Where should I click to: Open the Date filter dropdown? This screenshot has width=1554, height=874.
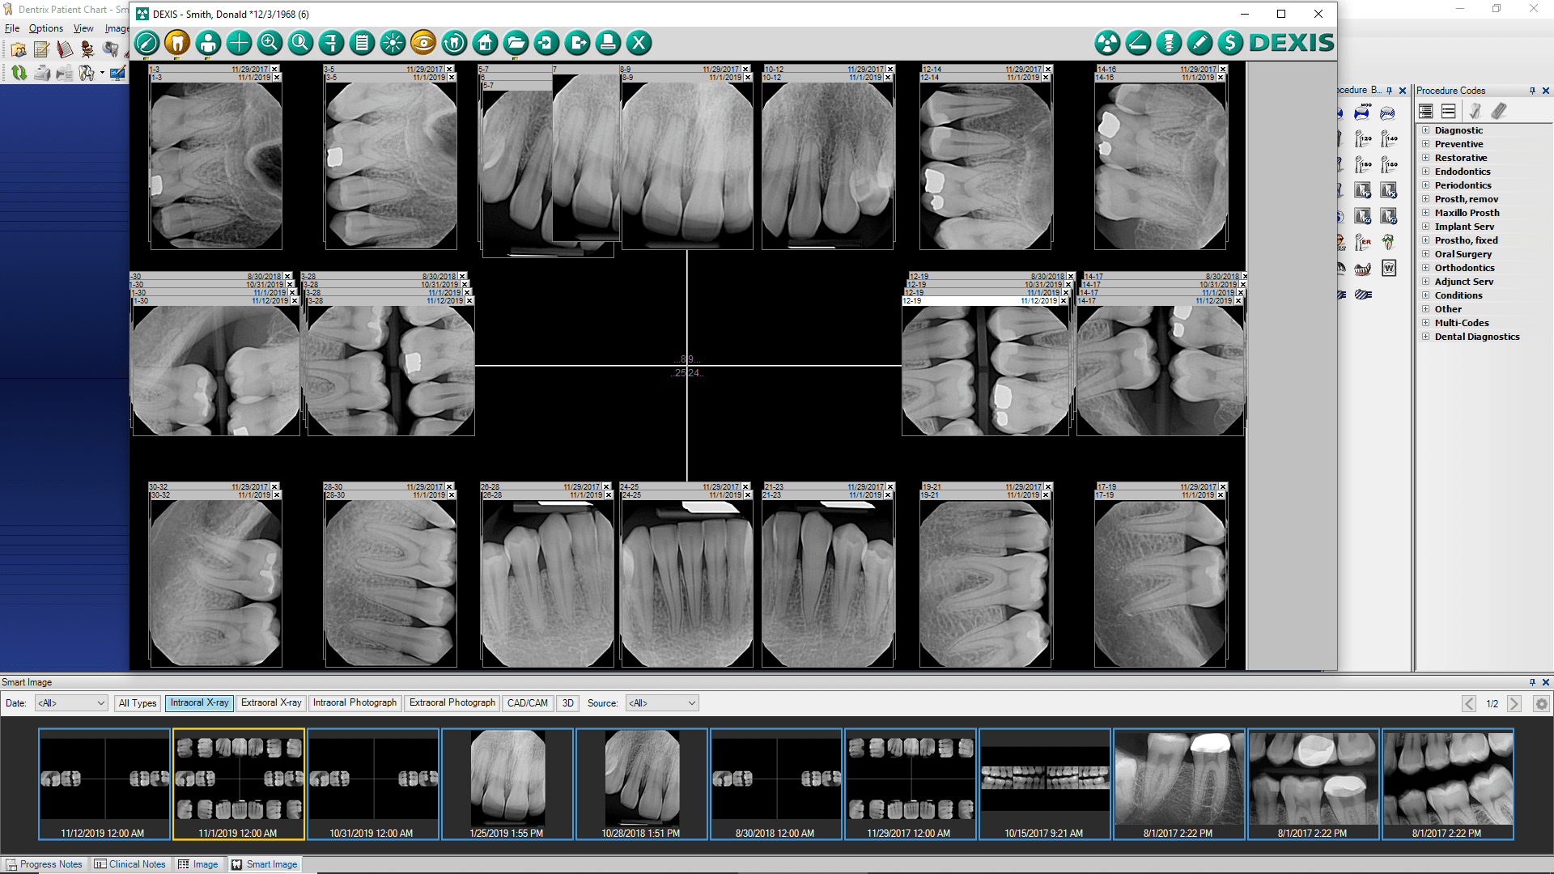(x=71, y=703)
